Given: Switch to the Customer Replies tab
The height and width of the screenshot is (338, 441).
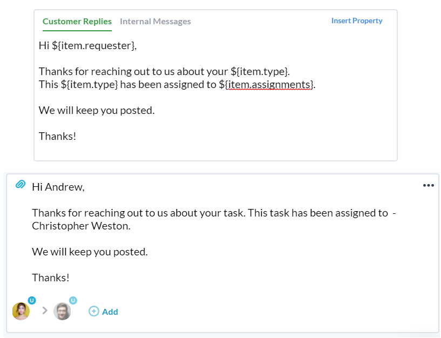Looking at the screenshot, I should click(77, 22).
